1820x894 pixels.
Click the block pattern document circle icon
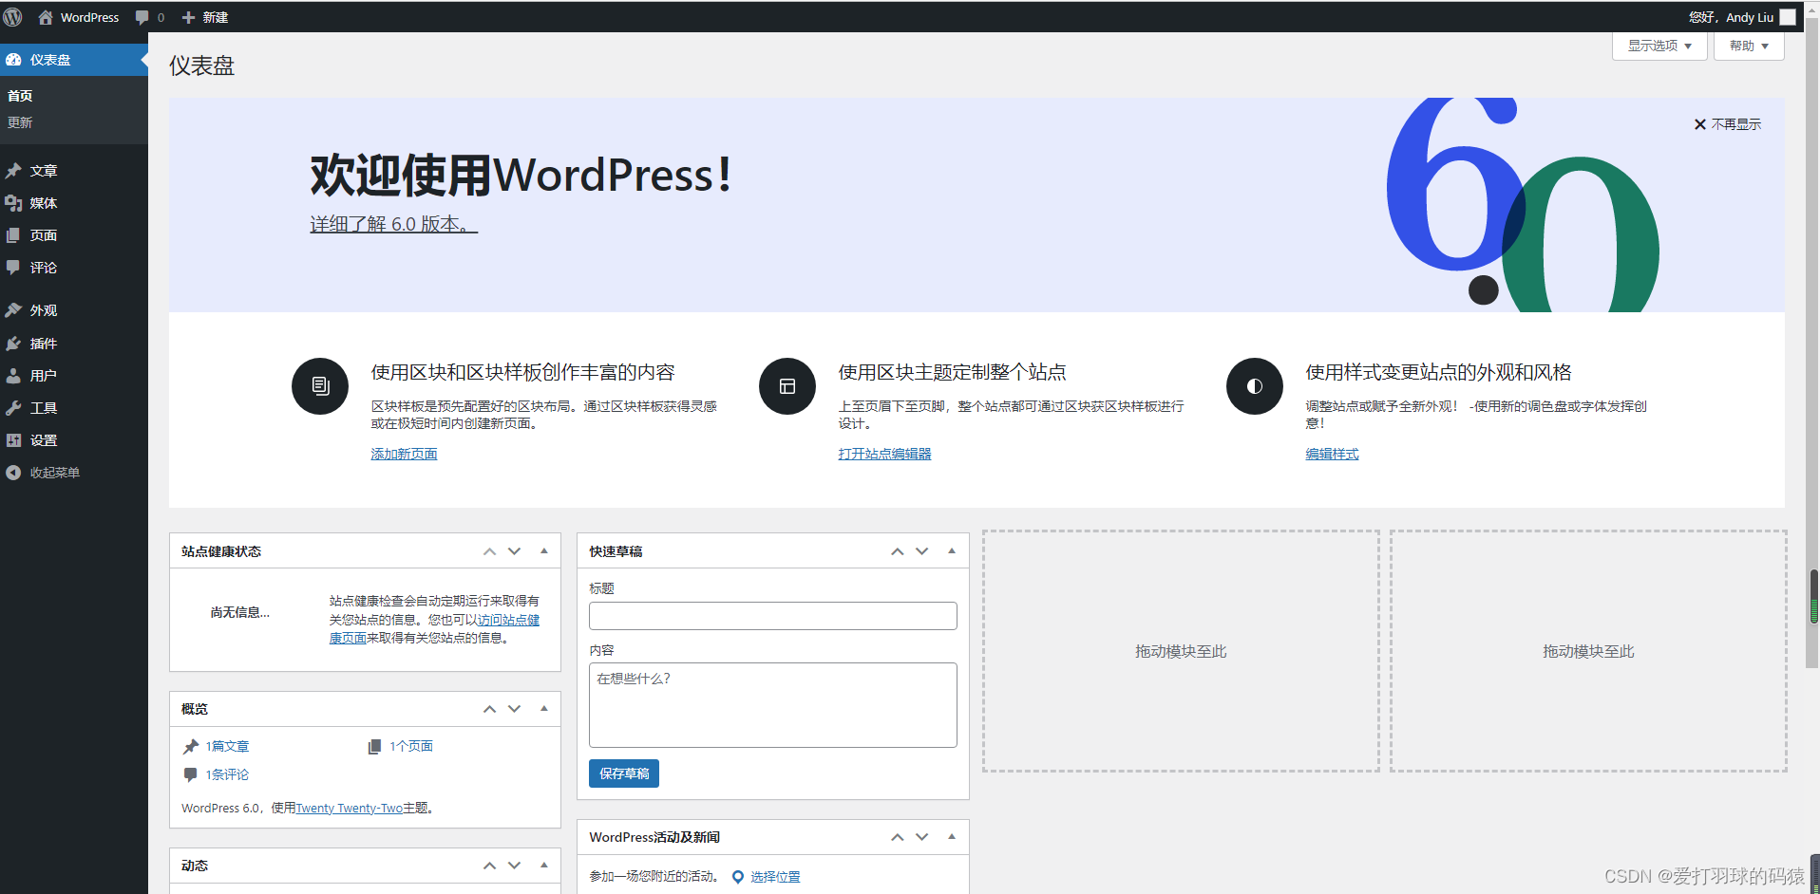[320, 386]
